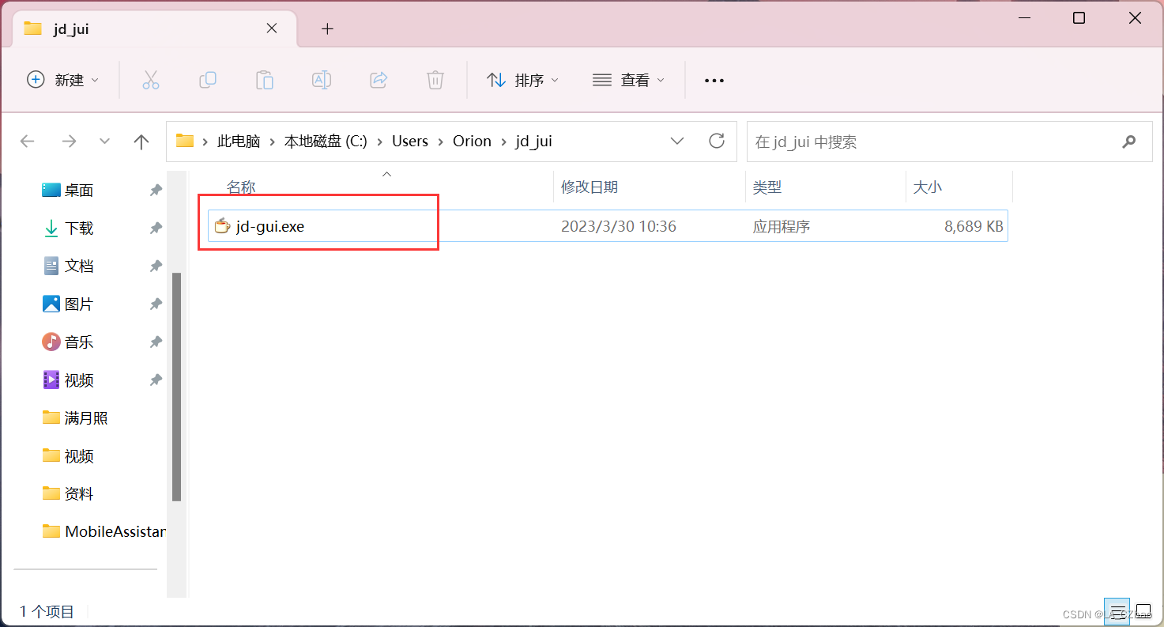Viewport: 1164px width, 627px height.
Task: Open 资料 folder in sidebar
Action: pos(79,494)
